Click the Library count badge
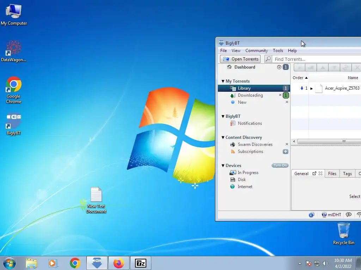361x270 pixels. [x=286, y=88]
